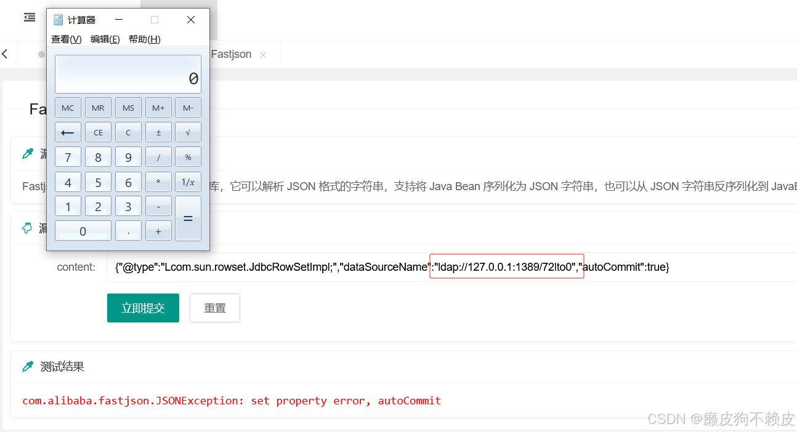The height and width of the screenshot is (432, 797).
Task: Open the 帮助(H) calculator menu
Action: pyautogui.click(x=145, y=39)
